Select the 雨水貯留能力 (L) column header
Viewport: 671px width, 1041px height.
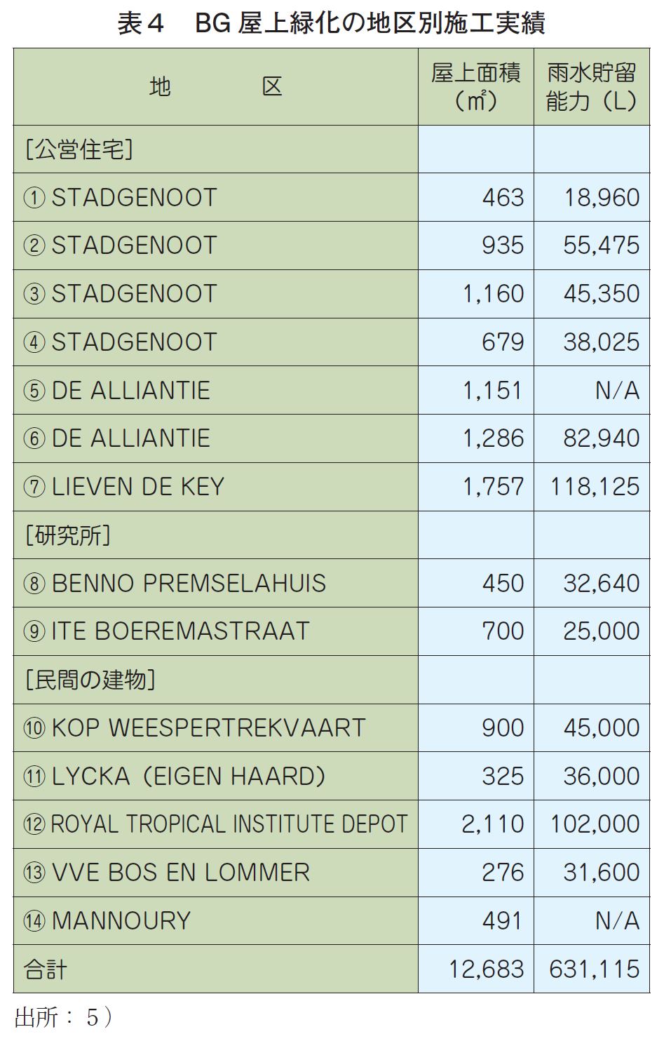coord(592,87)
